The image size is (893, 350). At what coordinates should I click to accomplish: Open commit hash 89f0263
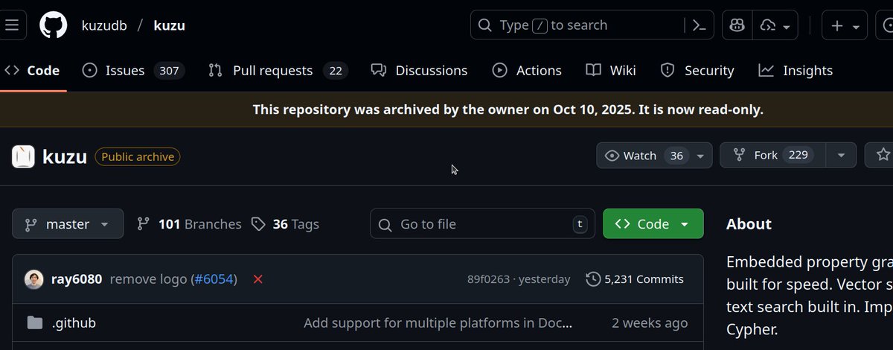coord(488,279)
